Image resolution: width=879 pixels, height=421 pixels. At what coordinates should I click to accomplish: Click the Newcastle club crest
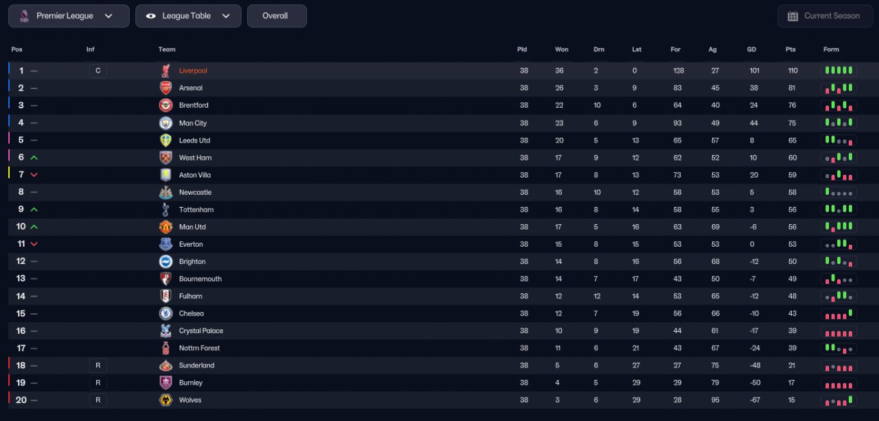pos(165,192)
